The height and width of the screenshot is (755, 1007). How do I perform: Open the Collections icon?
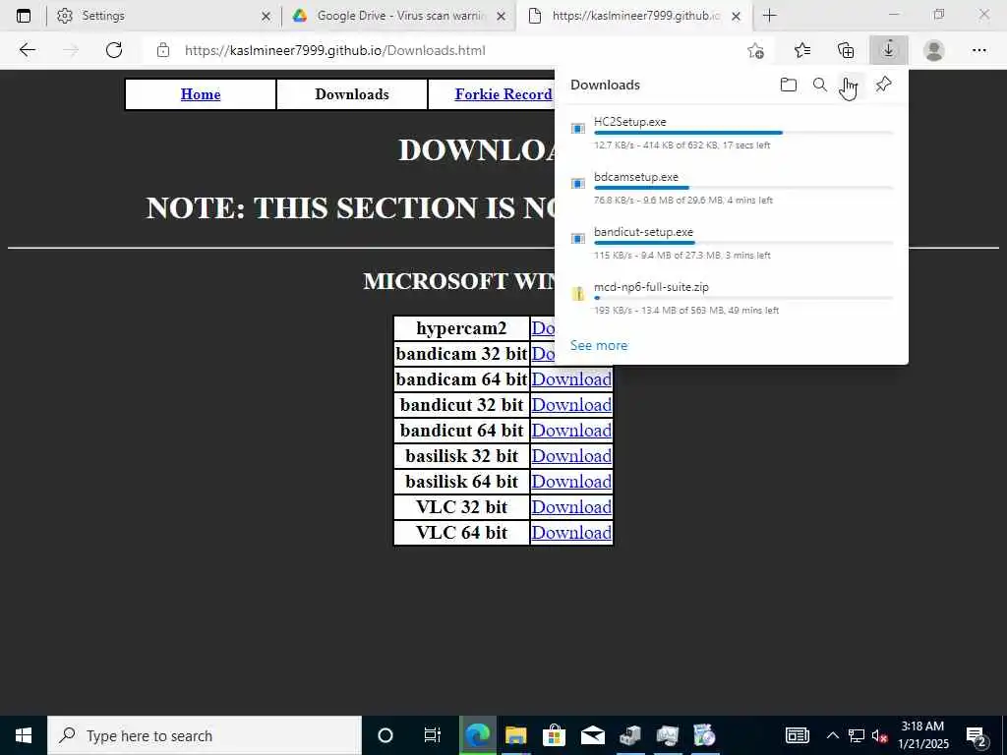pyautogui.click(x=846, y=50)
